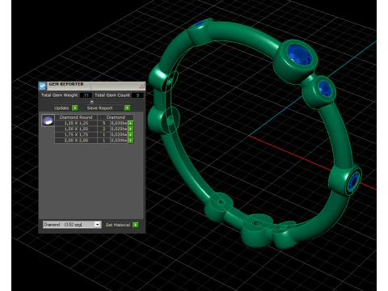Click the green Save Report arrow button
The width and height of the screenshot is (388, 291).
[x=128, y=108]
